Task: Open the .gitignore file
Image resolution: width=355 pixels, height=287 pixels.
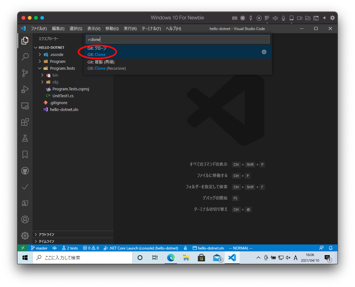Action: click(58, 103)
